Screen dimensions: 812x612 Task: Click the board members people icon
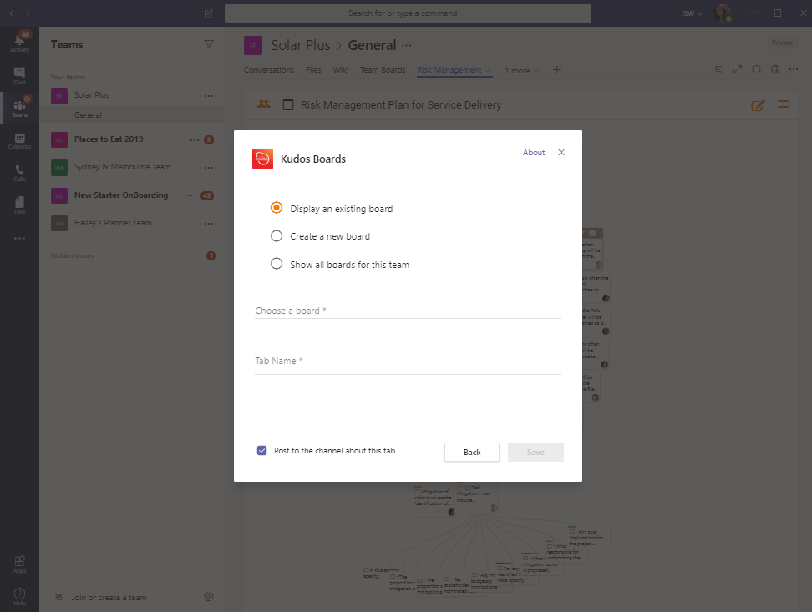point(264,104)
